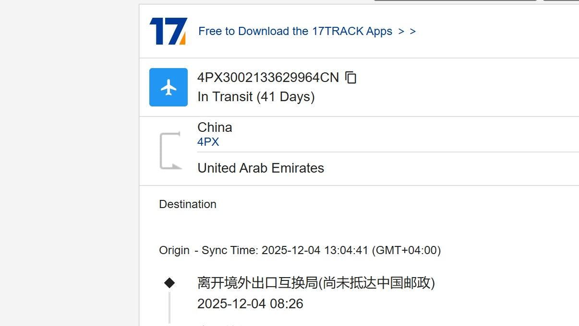Click the gray route arrow icon
The image size is (579, 326).
click(170, 151)
